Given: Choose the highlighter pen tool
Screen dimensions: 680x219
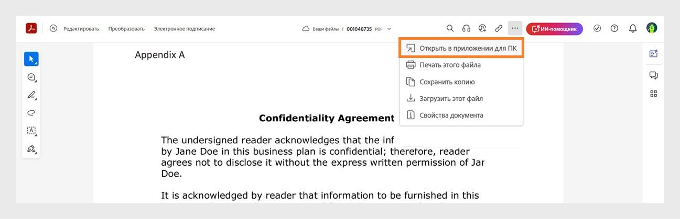Looking at the screenshot, I should point(31,95).
